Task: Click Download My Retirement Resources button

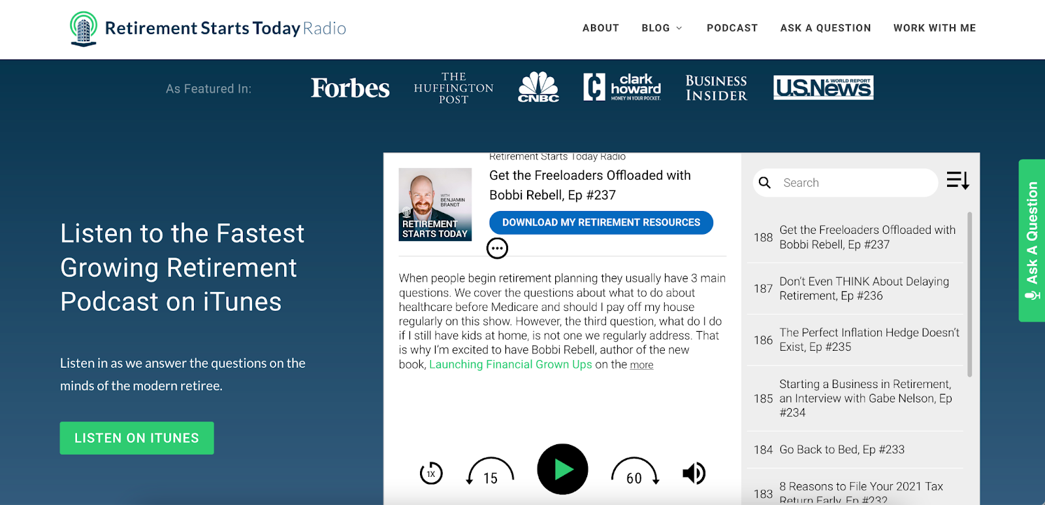Action: (x=601, y=222)
